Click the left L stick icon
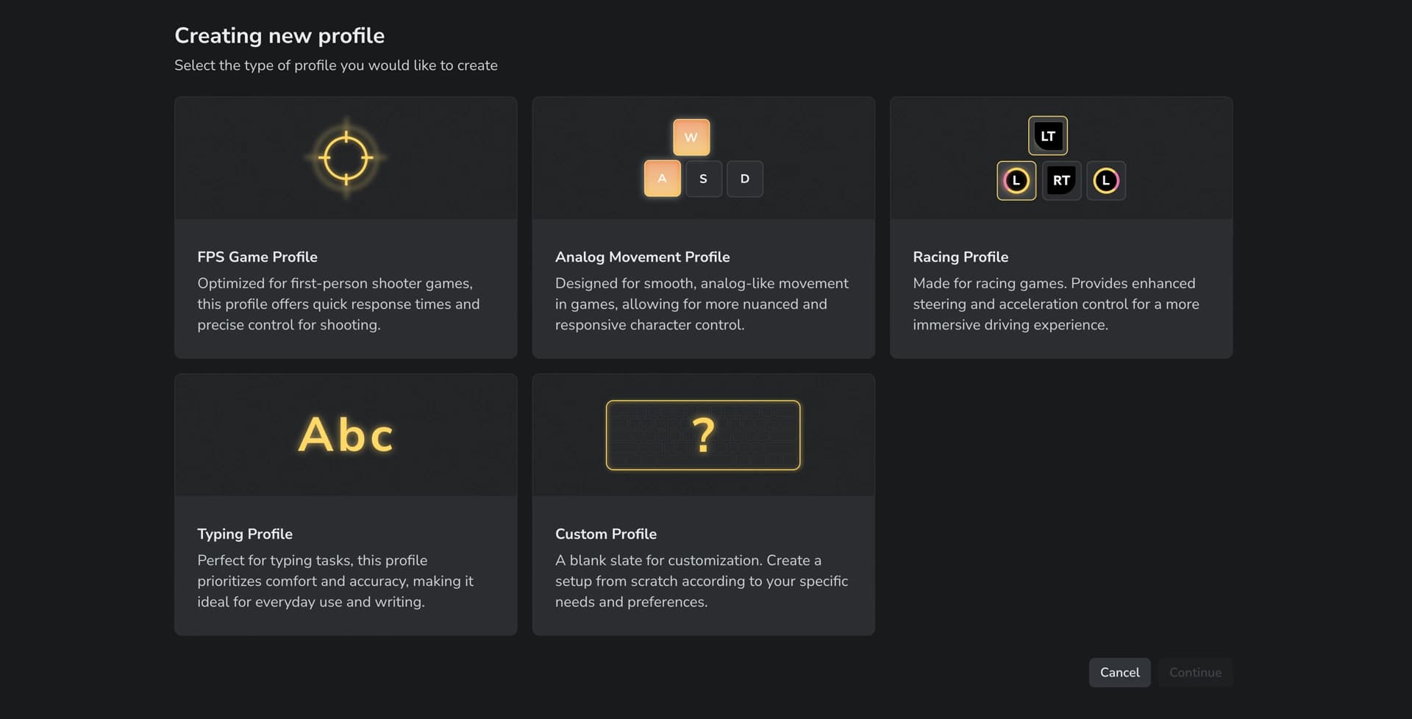This screenshot has width=1412, height=719. click(1016, 180)
